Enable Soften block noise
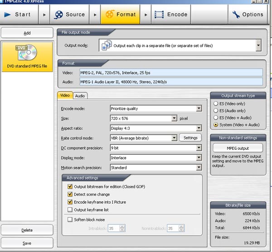 (70, 219)
